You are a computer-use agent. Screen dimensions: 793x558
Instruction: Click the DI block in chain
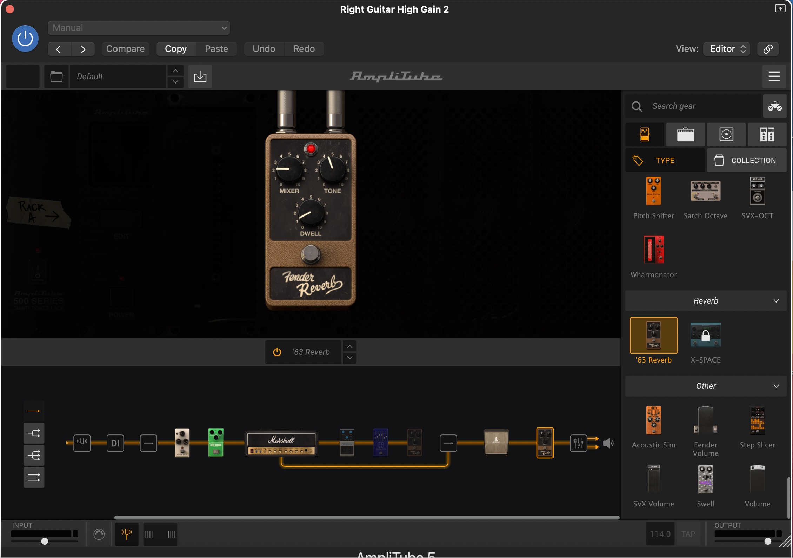pos(115,443)
